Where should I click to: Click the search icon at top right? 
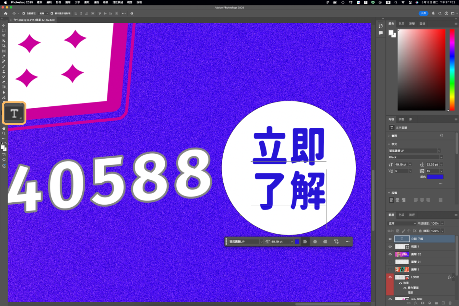pos(440,13)
